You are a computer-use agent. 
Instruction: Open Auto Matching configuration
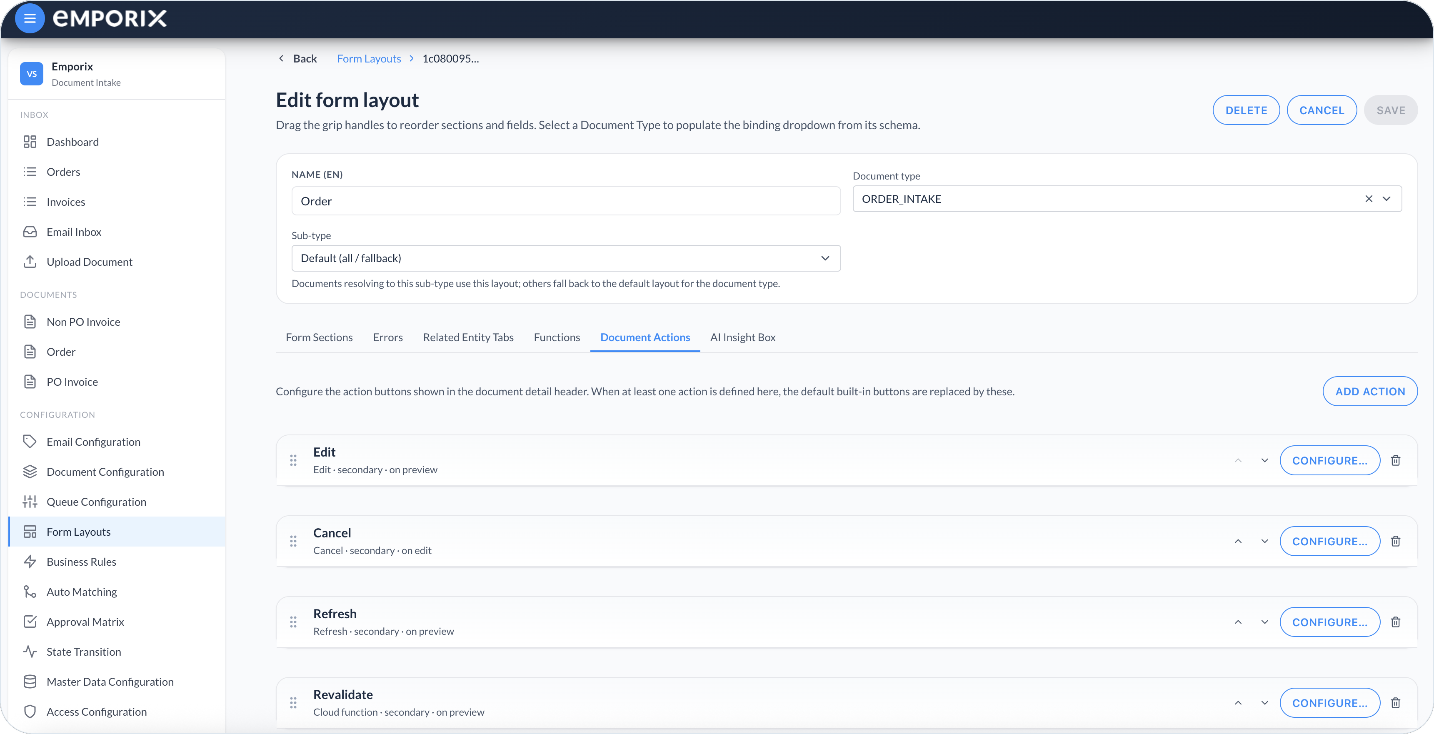click(x=117, y=592)
